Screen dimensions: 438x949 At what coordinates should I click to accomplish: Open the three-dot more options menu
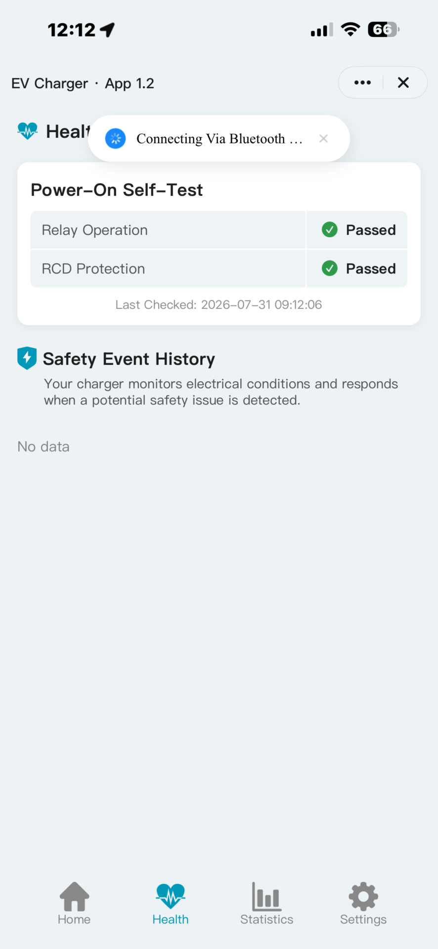[x=362, y=83]
